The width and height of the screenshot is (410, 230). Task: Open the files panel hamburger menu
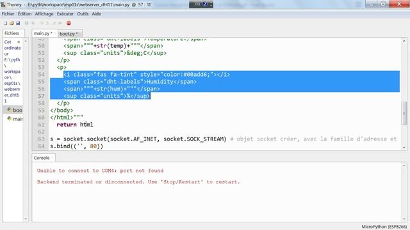[19, 42]
